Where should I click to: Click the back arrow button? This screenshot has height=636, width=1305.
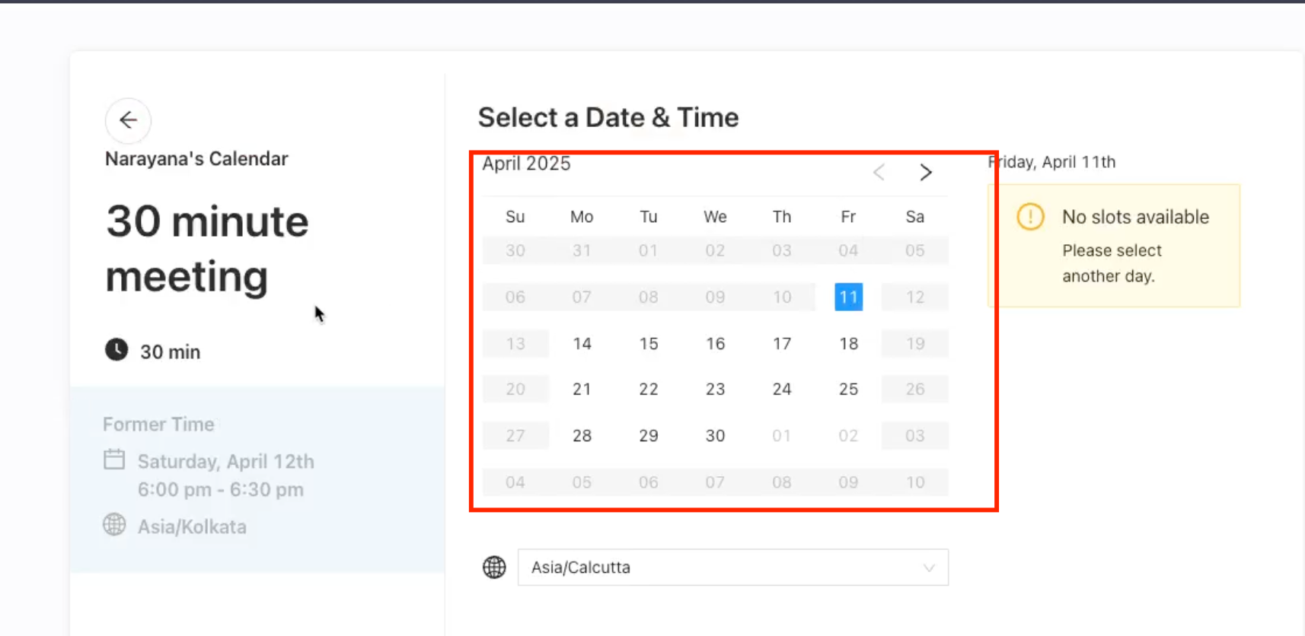tap(128, 120)
